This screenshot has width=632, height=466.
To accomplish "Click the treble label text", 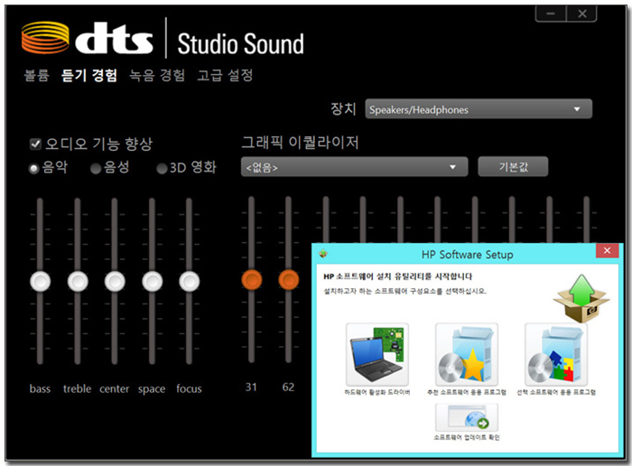I will 77,388.
